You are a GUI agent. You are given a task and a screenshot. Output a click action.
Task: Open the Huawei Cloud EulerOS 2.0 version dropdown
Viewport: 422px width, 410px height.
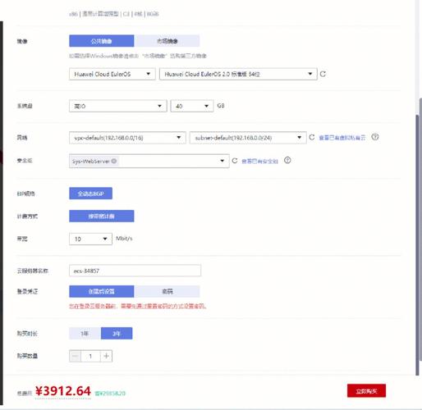coord(238,74)
